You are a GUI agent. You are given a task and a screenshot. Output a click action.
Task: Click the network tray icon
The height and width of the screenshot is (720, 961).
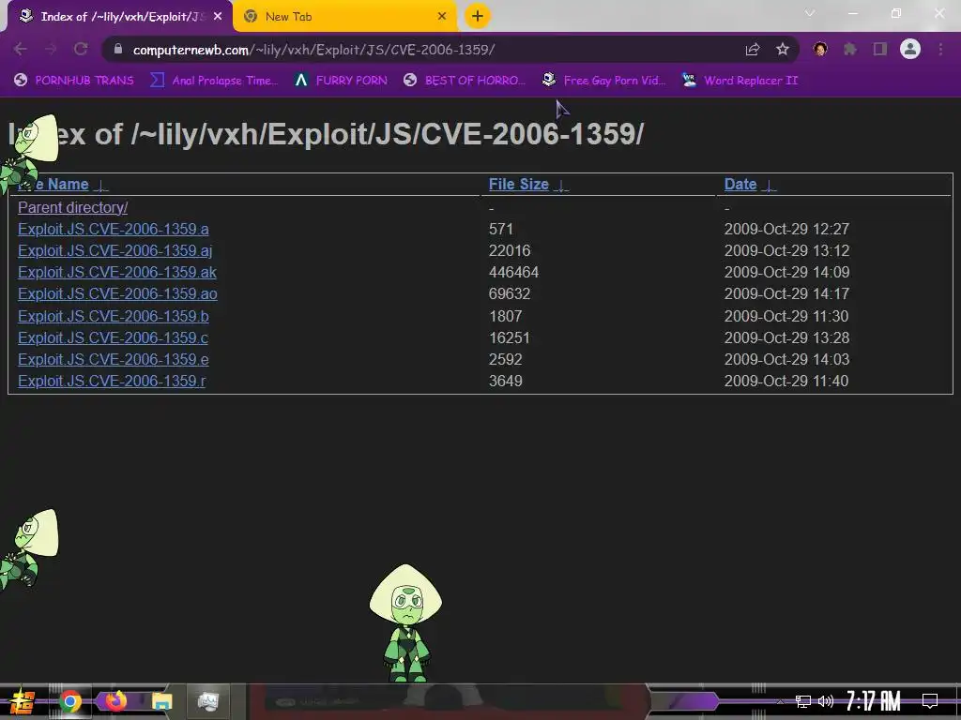point(803,701)
